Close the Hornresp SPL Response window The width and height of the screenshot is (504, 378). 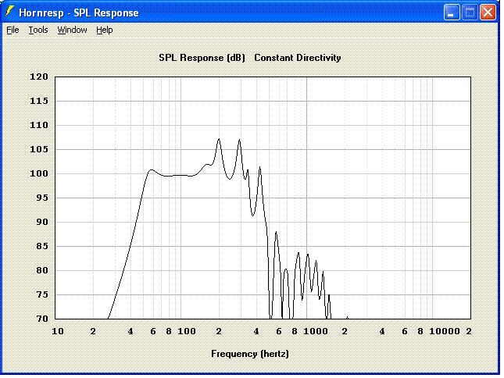click(488, 12)
